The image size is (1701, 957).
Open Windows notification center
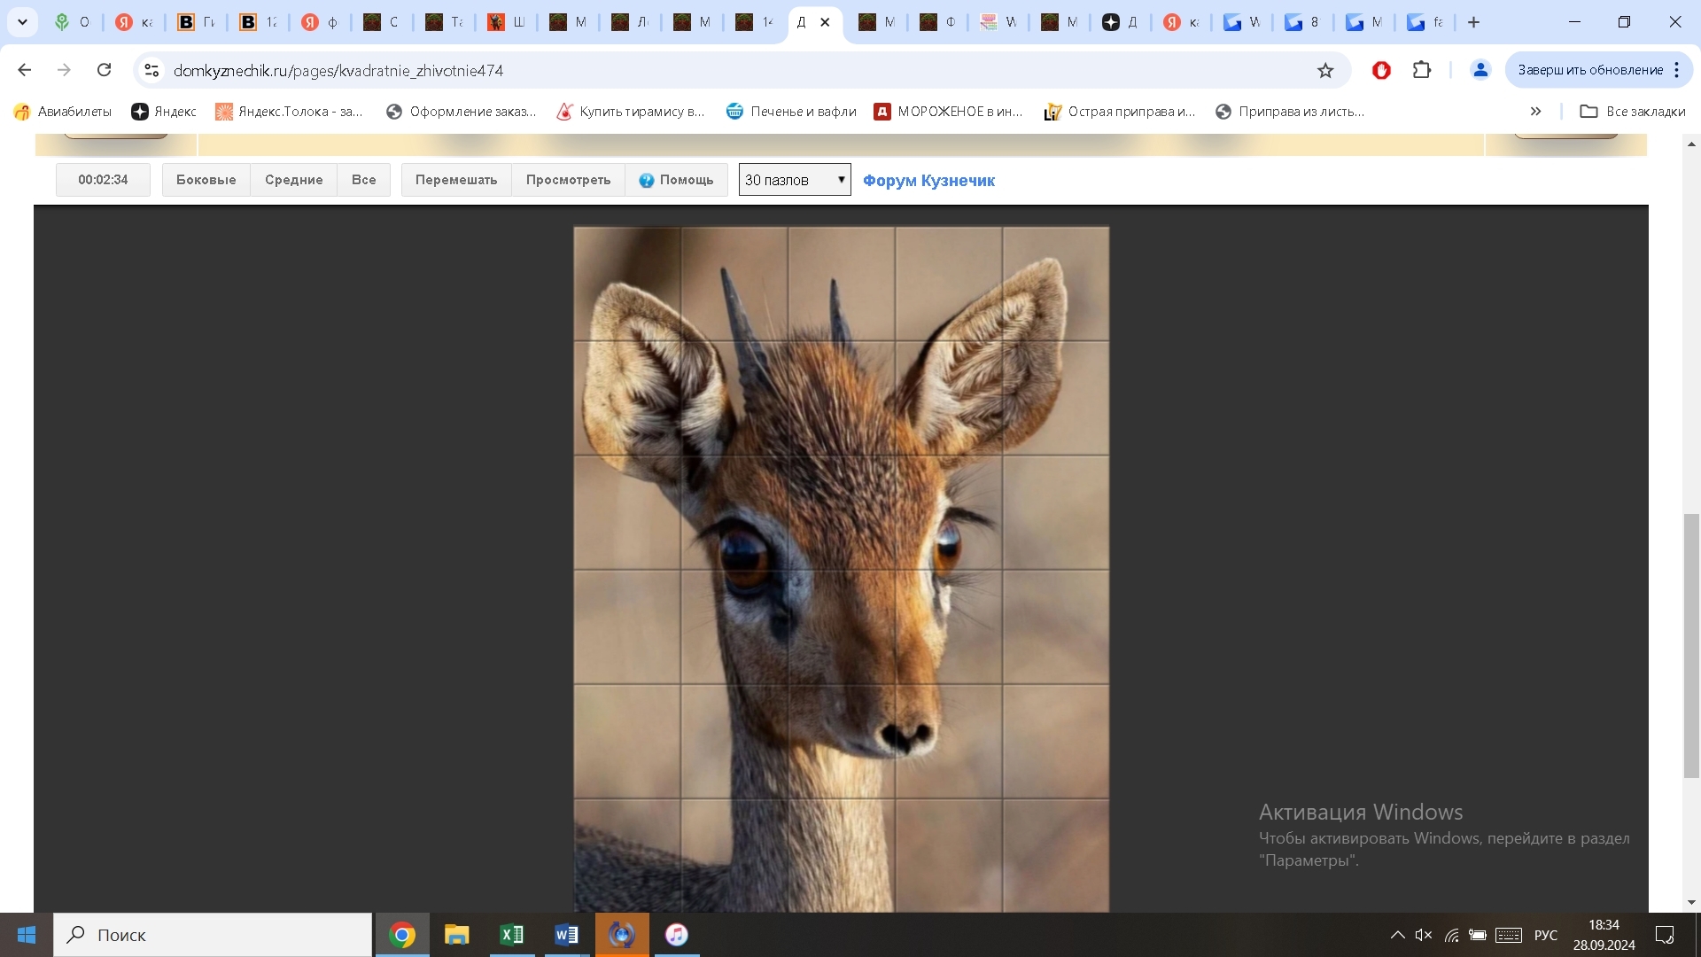coord(1665,935)
